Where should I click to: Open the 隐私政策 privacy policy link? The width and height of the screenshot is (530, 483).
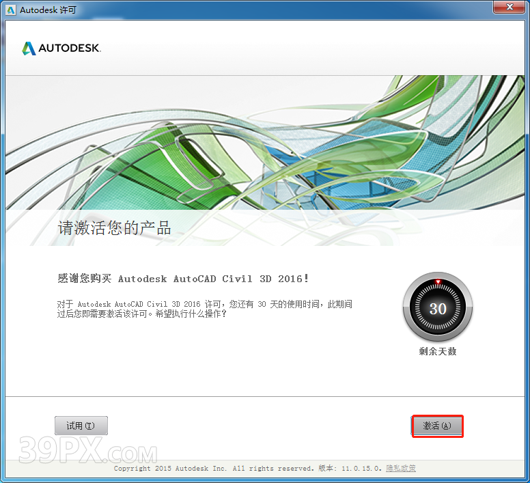401,468
